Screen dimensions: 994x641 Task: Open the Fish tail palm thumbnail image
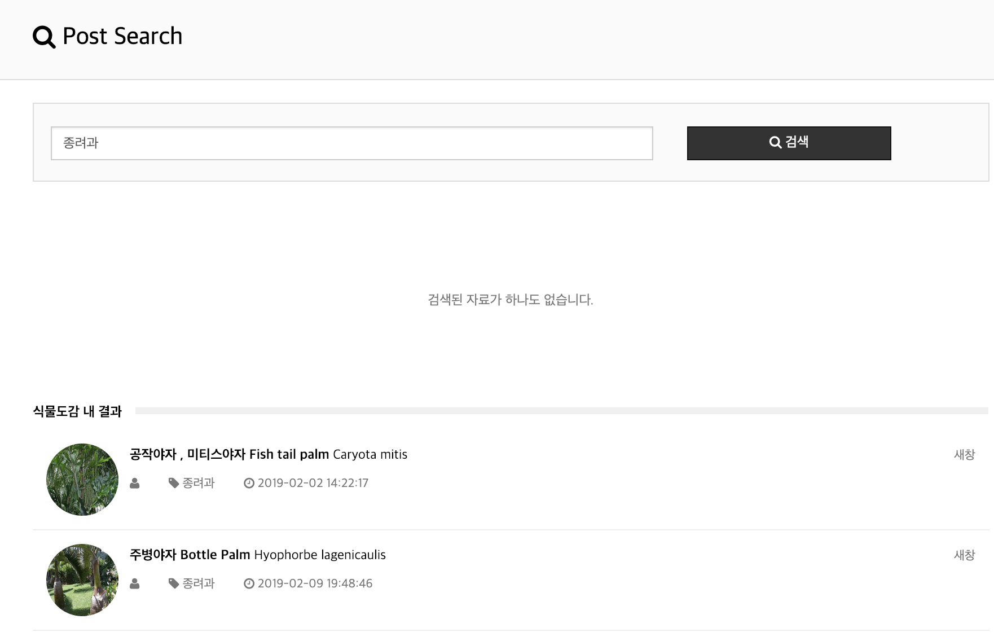(82, 479)
